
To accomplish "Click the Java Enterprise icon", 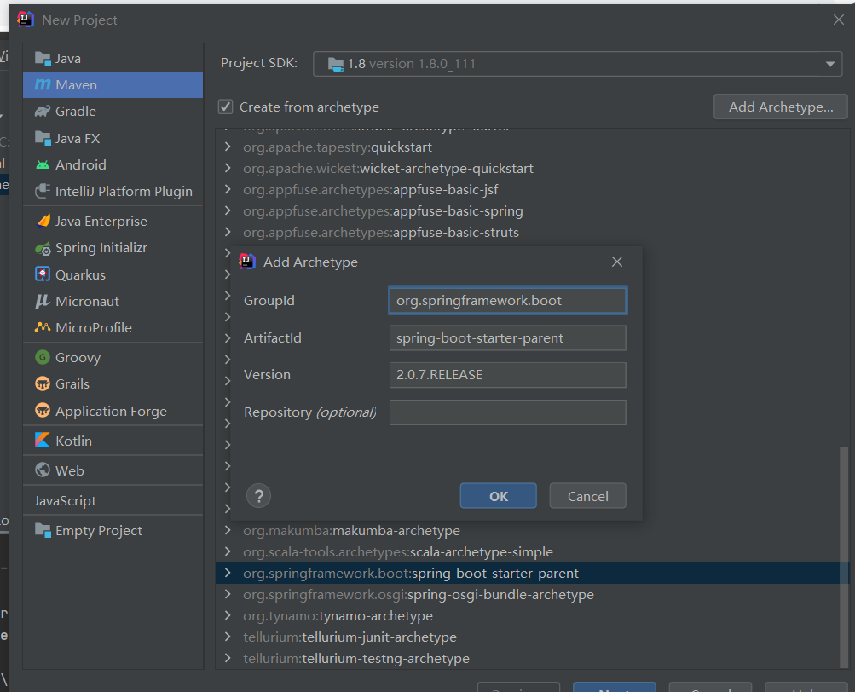I will [43, 221].
